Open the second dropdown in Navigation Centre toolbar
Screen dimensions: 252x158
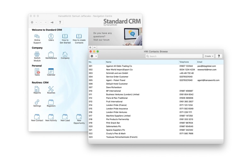(43, 22)
